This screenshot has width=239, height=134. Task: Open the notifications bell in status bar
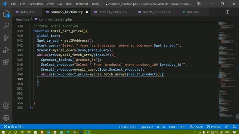pyautogui.click(x=234, y=127)
